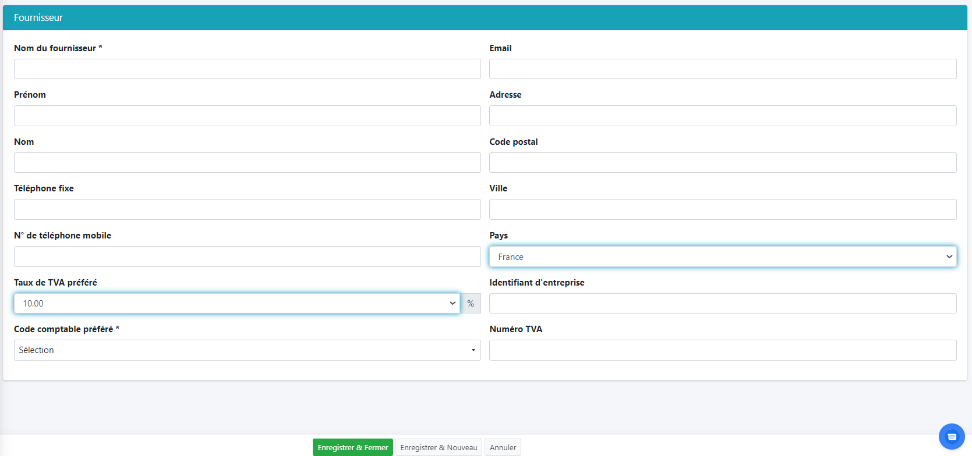The image size is (972, 456).
Task: Open the chat support bubble icon
Action: [x=952, y=436]
